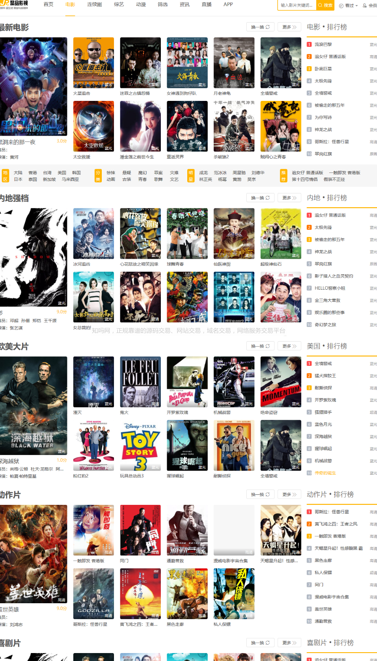Refresh 最新电影 with 换一换 button
Image resolution: width=377 pixels, height=661 pixels.
click(x=260, y=27)
